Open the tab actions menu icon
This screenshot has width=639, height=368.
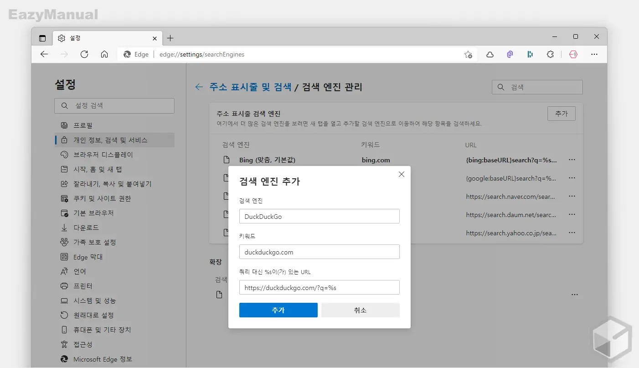[x=42, y=38]
